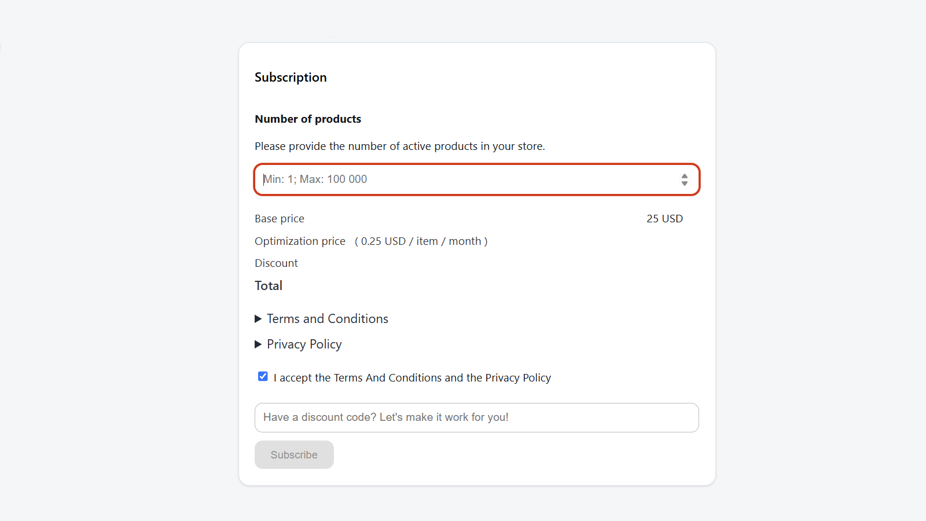Click the '0.25 USD / item / month' text
Viewport: 926px width, 521px height.
tap(421, 241)
